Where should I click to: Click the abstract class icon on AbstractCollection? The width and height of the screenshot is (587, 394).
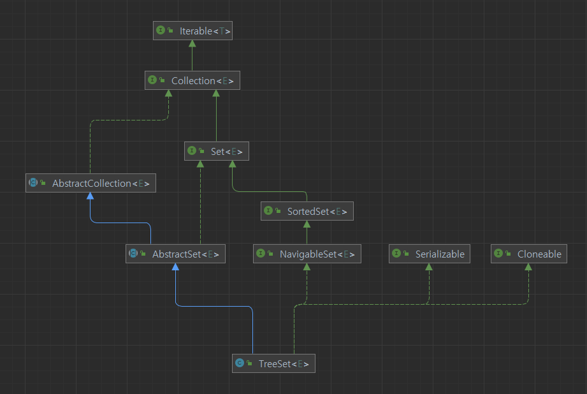(x=33, y=182)
